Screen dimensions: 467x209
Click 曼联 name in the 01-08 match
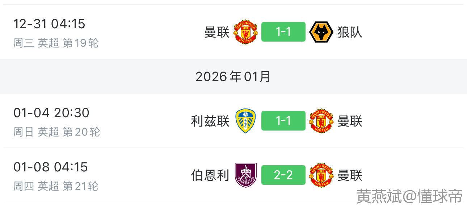pyautogui.click(x=350, y=175)
